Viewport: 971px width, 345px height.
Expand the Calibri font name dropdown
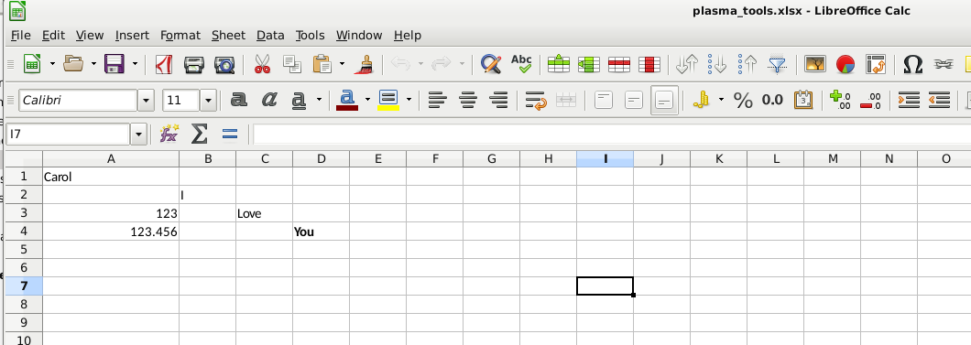click(147, 100)
